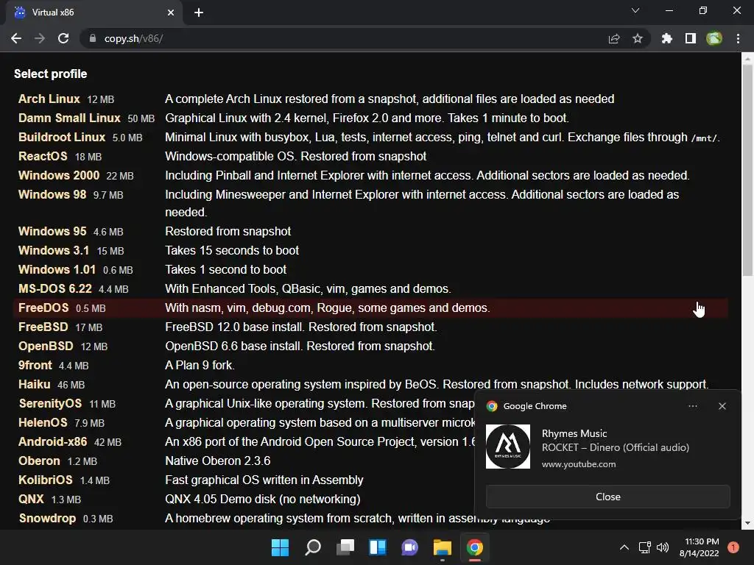Open the tab search chevron
This screenshot has height=565, width=754.
(635, 10)
